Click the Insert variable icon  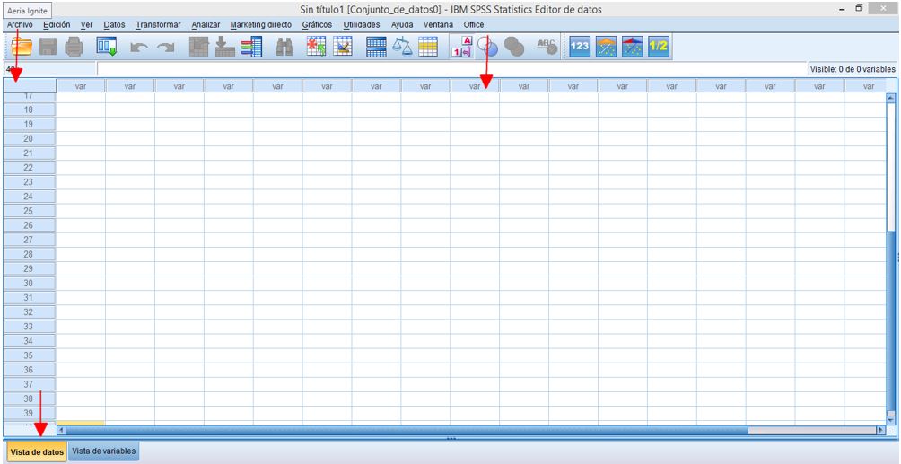[343, 48]
